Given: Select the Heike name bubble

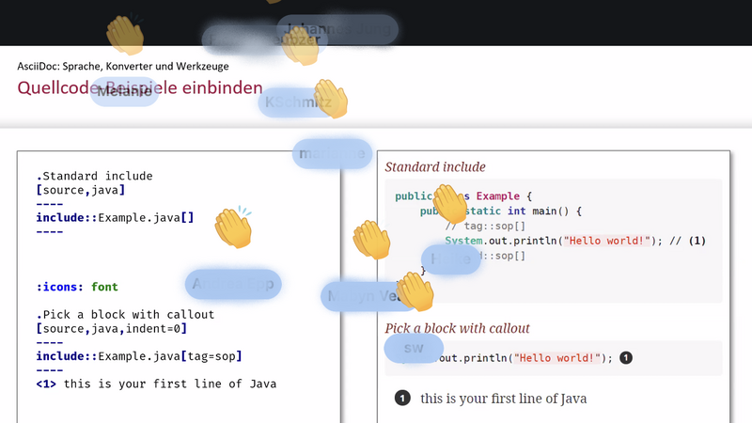Looking at the screenshot, I should [x=451, y=259].
